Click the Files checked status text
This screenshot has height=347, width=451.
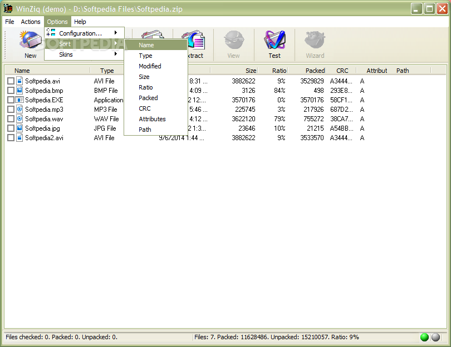tap(62, 337)
